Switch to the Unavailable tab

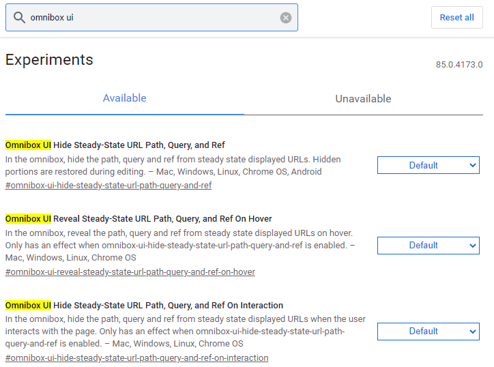coord(363,99)
